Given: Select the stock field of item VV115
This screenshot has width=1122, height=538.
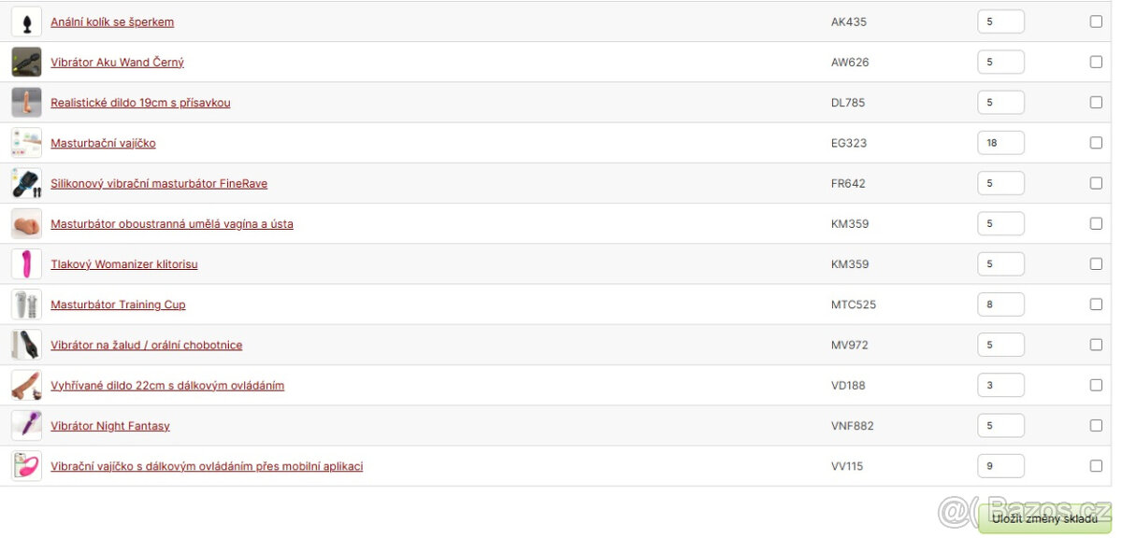Looking at the screenshot, I should [x=1000, y=466].
